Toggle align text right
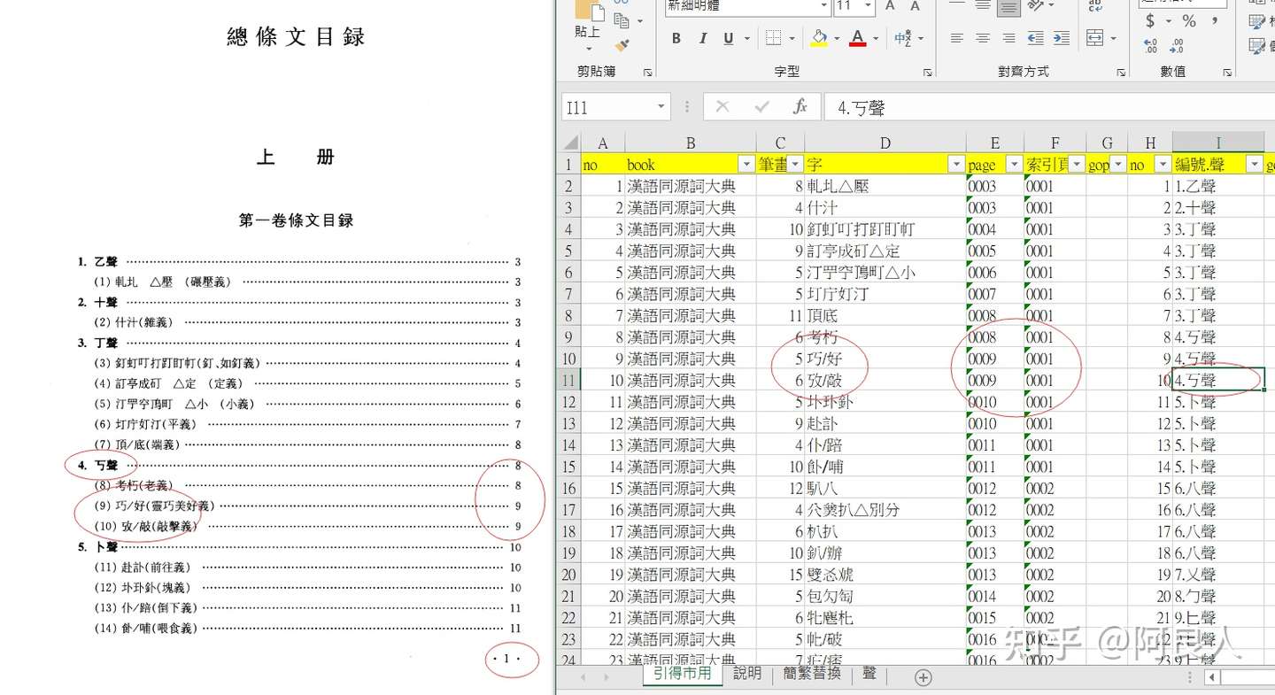Screen dimensions: 1275x695 [x=1008, y=38]
